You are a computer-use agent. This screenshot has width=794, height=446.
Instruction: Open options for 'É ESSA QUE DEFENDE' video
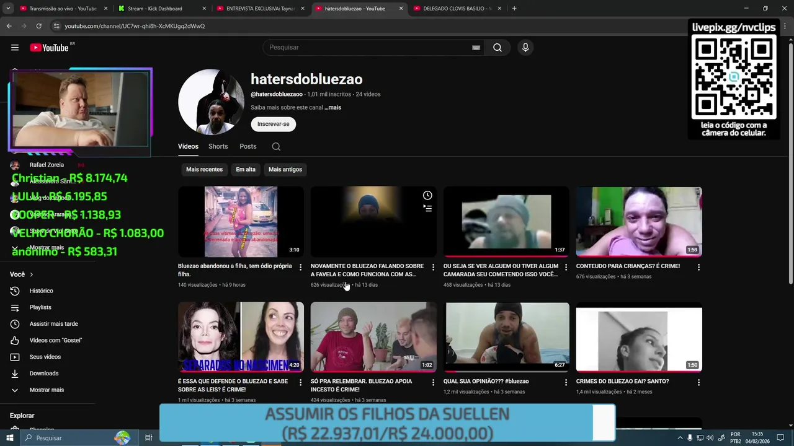click(300, 383)
